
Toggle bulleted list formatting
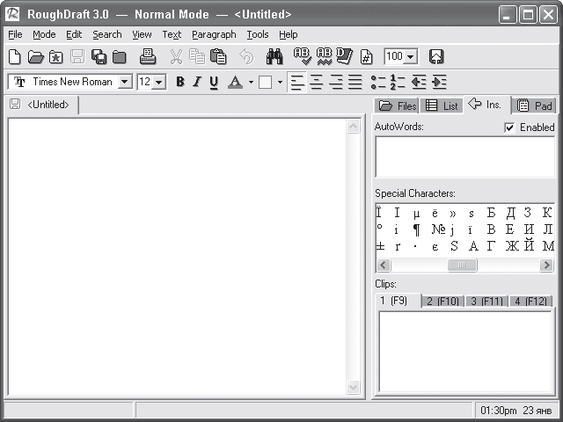pyautogui.click(x=378, y=82)
